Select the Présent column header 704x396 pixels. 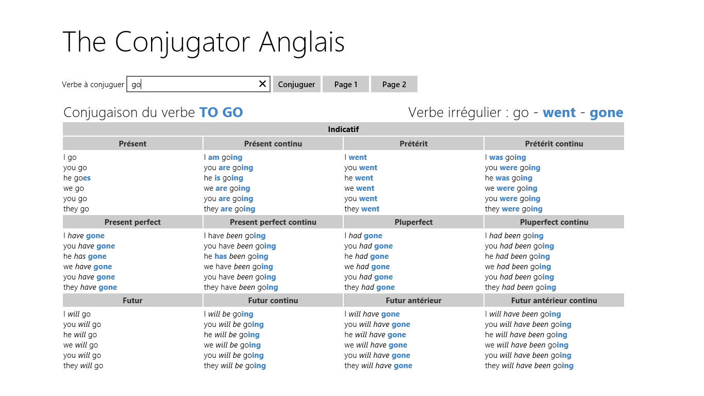[132, 144]
